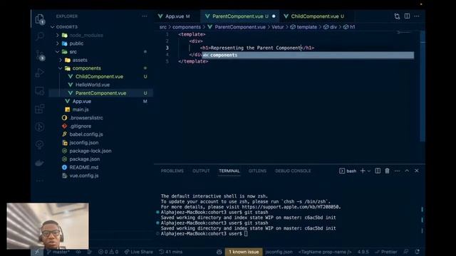Switch to the App.vue editor tab
456x256 pixels.
coord(177,16)
